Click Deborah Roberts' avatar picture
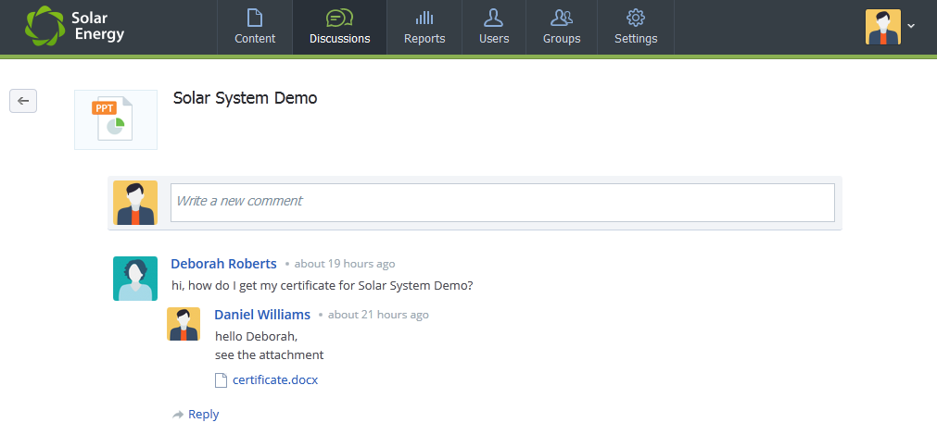This screenshot has height=435, width=937. (135, 279)
